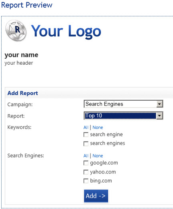Select All link under Search Engines
Screen dimensions: 173x209
coord(86,156)
